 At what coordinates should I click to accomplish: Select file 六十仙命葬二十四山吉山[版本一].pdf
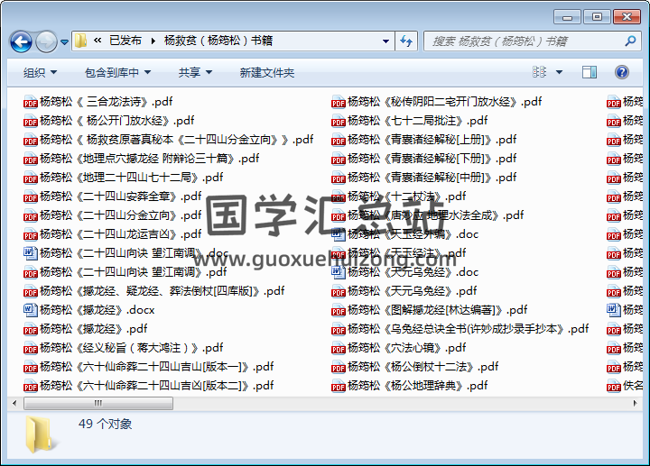[x=149, y=367]
